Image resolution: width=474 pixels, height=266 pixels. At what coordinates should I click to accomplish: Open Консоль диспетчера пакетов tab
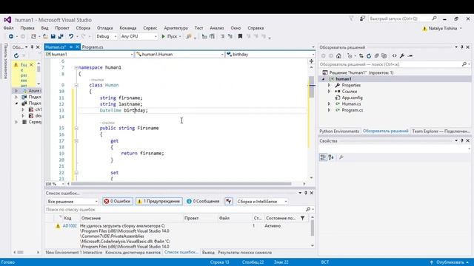pos(133,253)
